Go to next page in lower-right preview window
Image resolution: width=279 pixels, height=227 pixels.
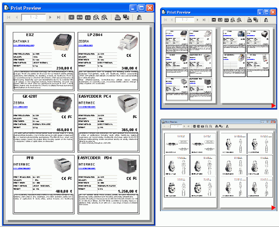(184, 126)
